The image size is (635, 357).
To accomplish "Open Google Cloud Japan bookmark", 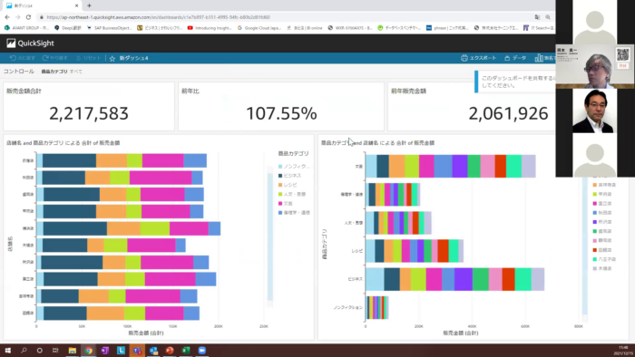I will coord(259,28).
